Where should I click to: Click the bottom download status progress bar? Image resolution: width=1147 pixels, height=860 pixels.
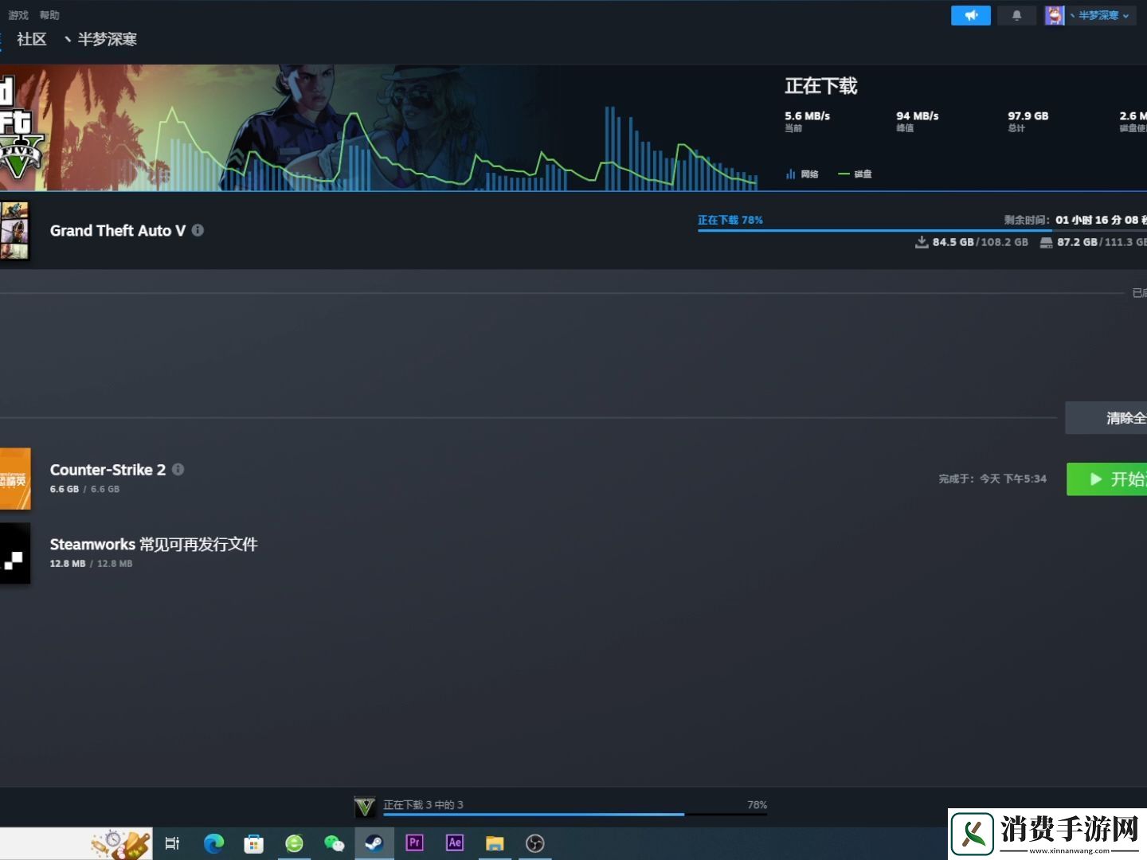pos(575,815)
